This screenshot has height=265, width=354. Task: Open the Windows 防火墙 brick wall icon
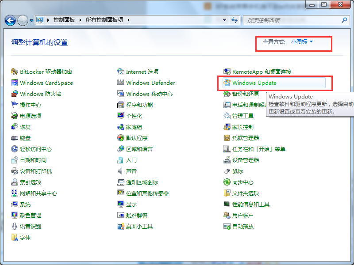[x=15, y=94]
